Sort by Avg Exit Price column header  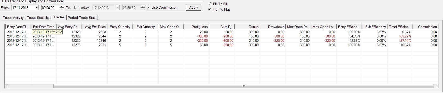94,27
